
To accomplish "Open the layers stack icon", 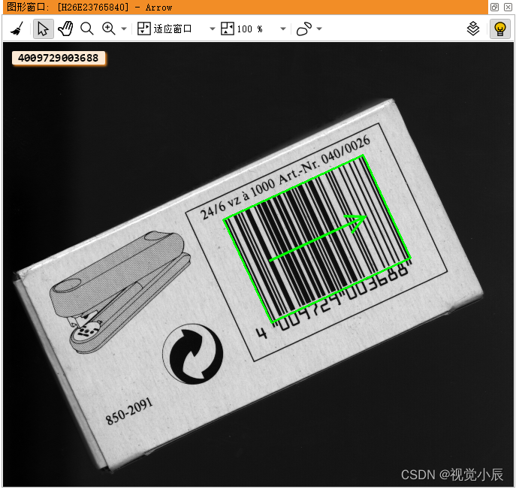I will tap(473, 29).
